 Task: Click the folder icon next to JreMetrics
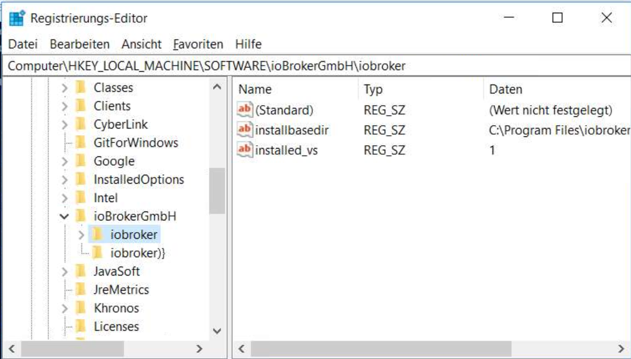(x=81, y=289)
